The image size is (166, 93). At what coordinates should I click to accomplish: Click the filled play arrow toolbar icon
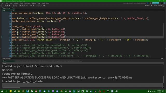pos(27,6)
